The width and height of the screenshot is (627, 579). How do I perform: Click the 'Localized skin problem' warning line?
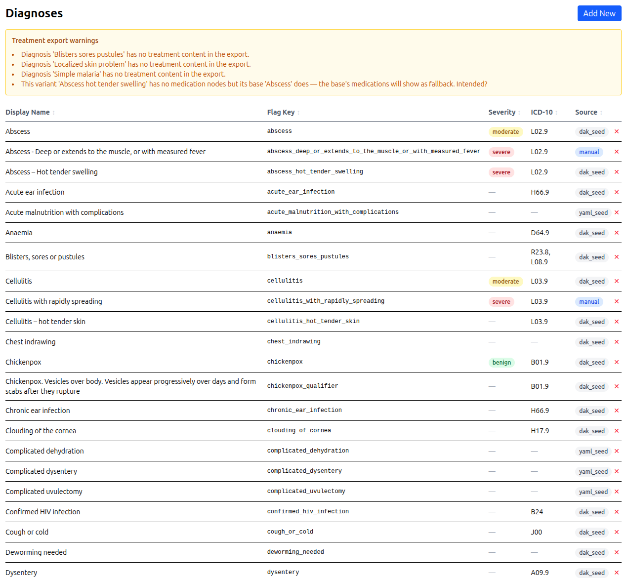tap(136, 64)
